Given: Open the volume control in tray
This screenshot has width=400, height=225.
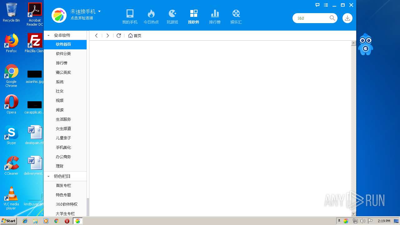Looking at the screenshot, I should click(x=362, y=221).
